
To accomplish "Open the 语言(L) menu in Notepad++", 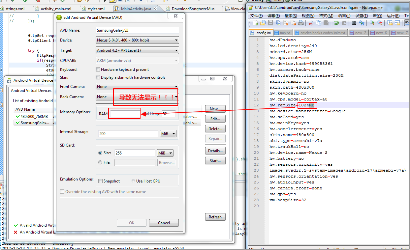I will [x=344, y=16].
